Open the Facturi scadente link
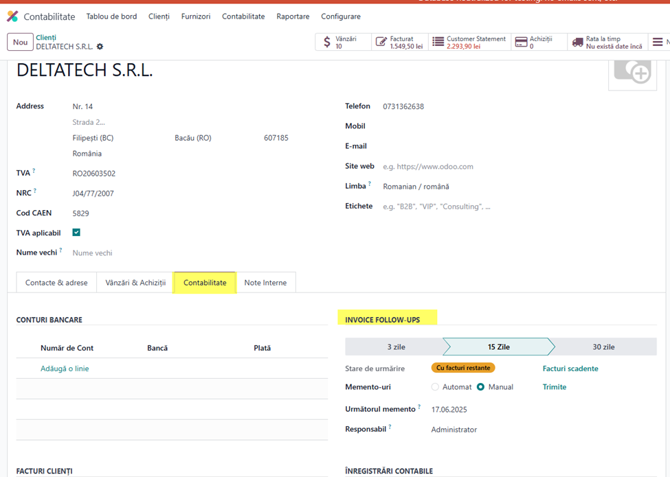This screenshot has height=477, width=670. pos(570,369)
